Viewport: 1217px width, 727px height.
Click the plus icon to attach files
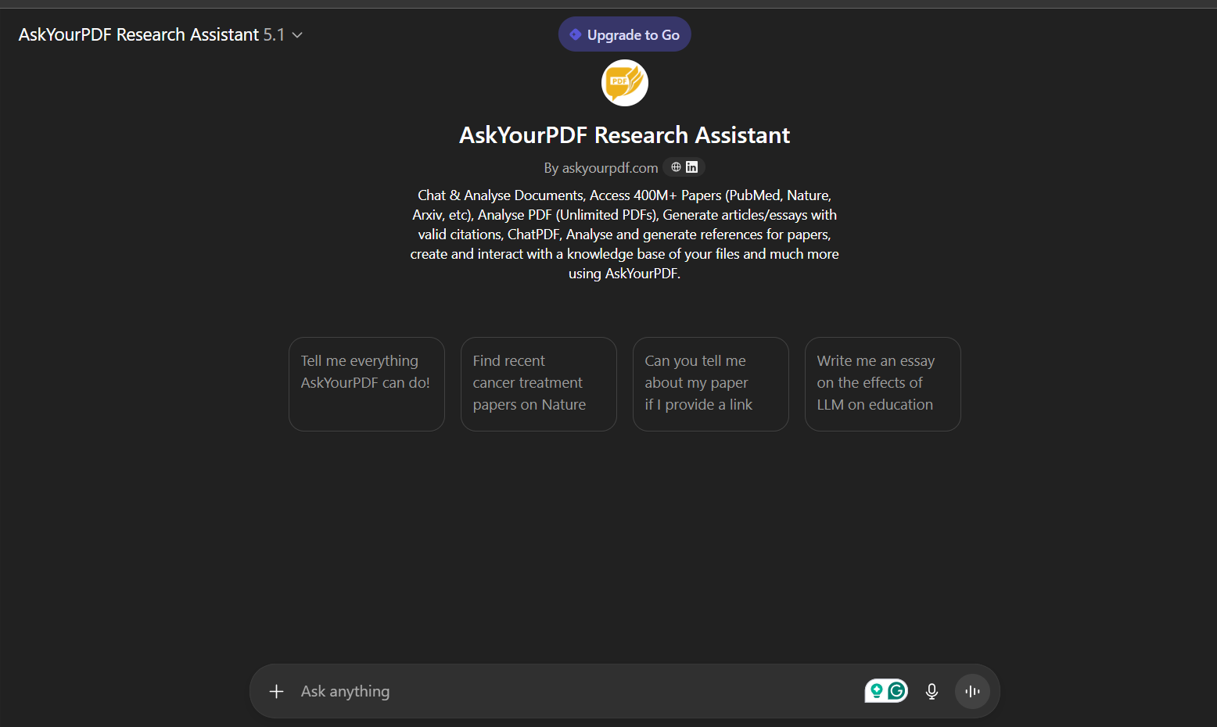pyautogui.click(x=276, y=691)
